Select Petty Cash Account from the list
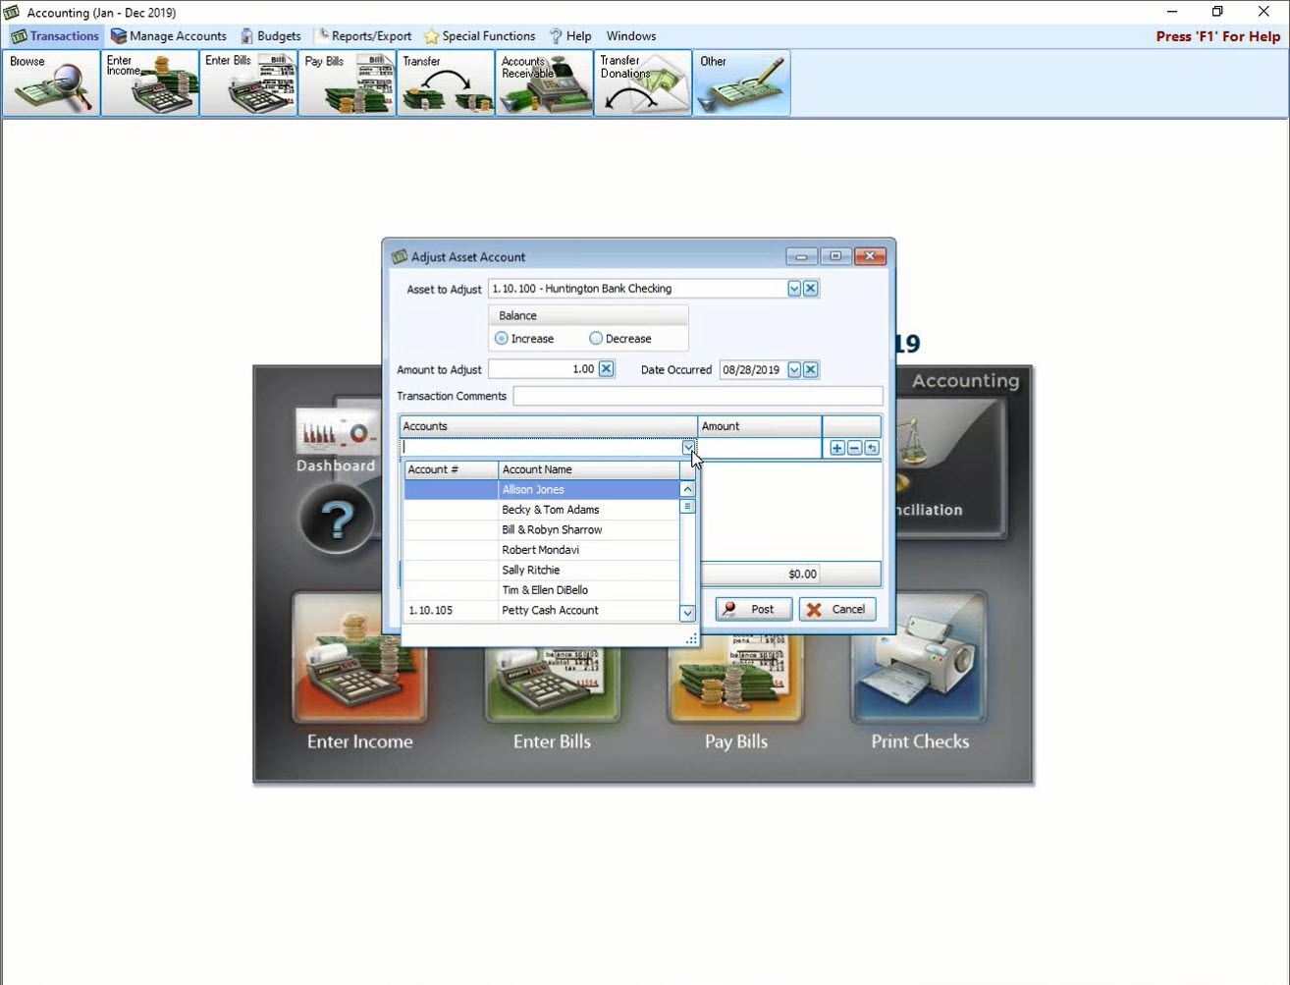The width and height of the screenshot is (1290, 985). 550,610
